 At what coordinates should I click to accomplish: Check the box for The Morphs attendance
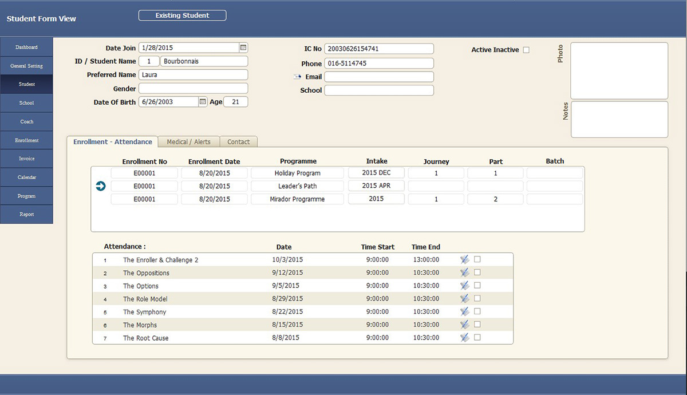[477, 324]
